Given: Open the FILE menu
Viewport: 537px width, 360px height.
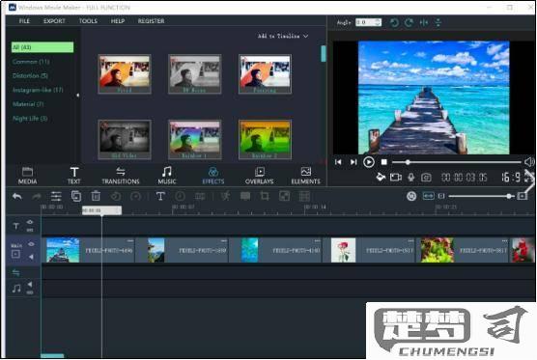Looking at the screenshot, I should (x=24, y=21).
